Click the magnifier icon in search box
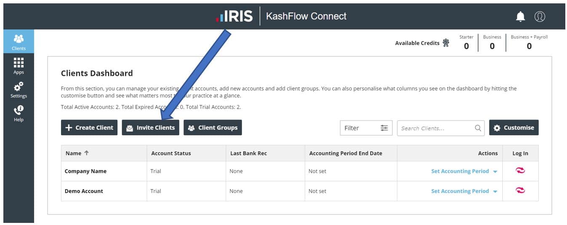Image resolution: width=567 pixels, height=225 pixels. [478, 128]
